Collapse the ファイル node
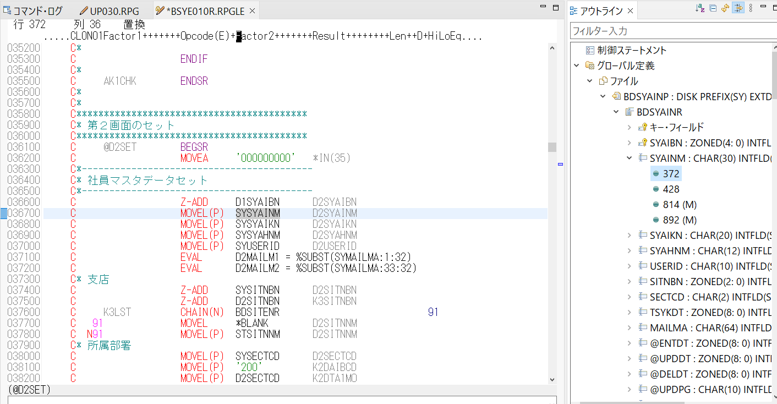 tap(589, 81)
